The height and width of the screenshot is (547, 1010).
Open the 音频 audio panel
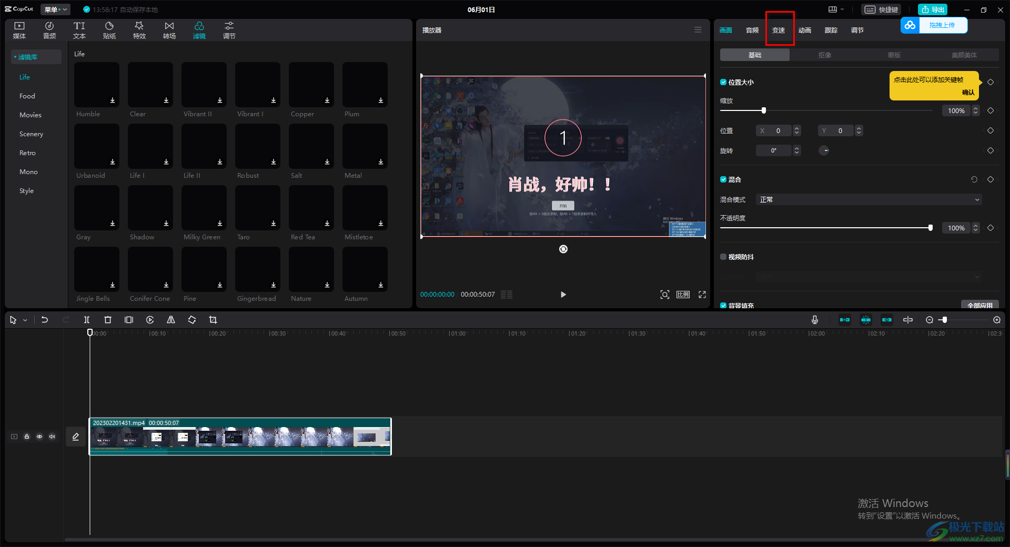pyautogui.click(x=49, y=31)
